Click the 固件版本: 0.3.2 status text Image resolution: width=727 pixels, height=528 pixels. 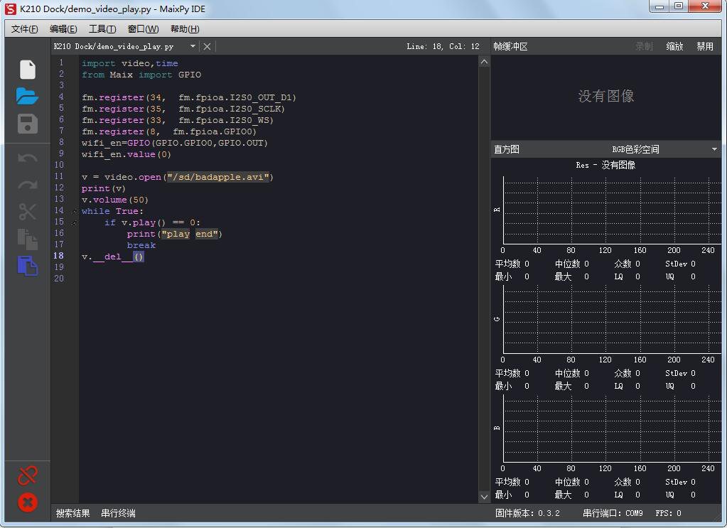[x=527, y=513]
